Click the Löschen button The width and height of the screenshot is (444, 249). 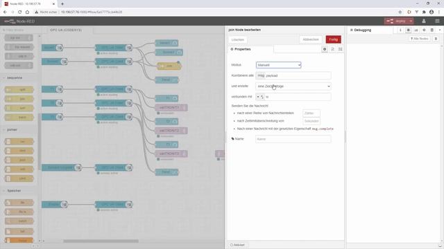237,40
